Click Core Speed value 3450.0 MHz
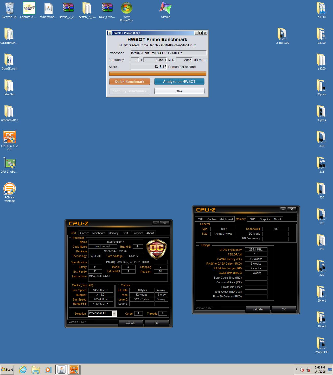This screenshot has height=375, width=333. tap(101, 290)
